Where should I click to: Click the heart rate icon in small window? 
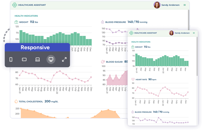pos(133,79)
